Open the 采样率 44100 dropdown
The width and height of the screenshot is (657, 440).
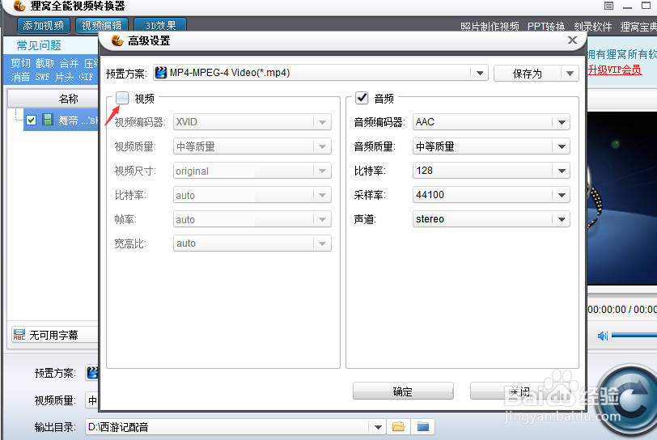coord(491,195)
